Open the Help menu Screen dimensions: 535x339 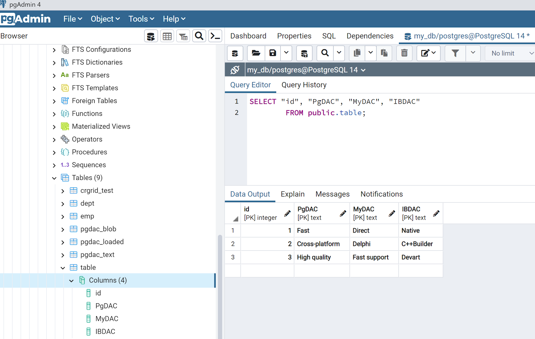coord(174,19)
